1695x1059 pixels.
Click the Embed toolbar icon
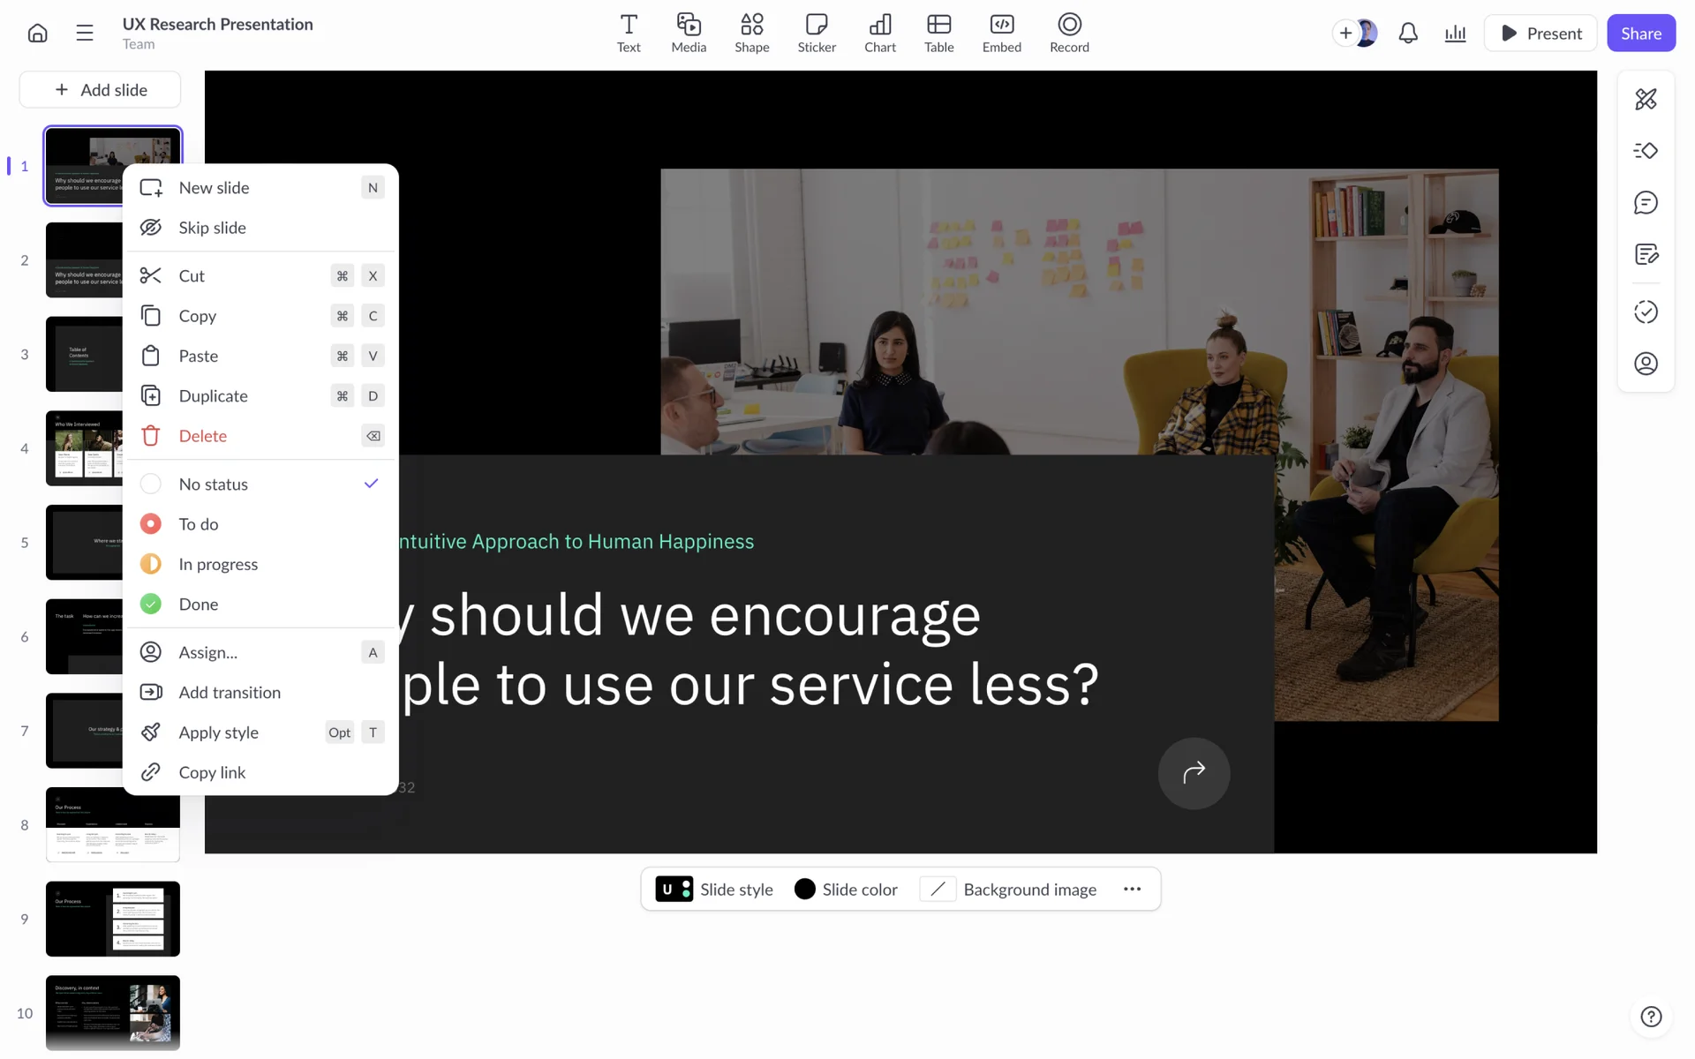click(x=1001, y=33)
